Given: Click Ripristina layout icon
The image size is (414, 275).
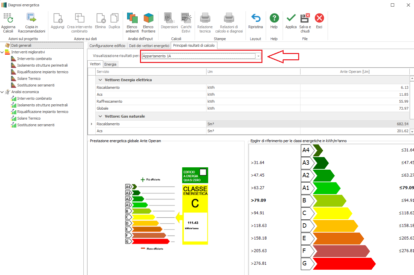Looking at the screenshot, I should (x=255, y=18).
